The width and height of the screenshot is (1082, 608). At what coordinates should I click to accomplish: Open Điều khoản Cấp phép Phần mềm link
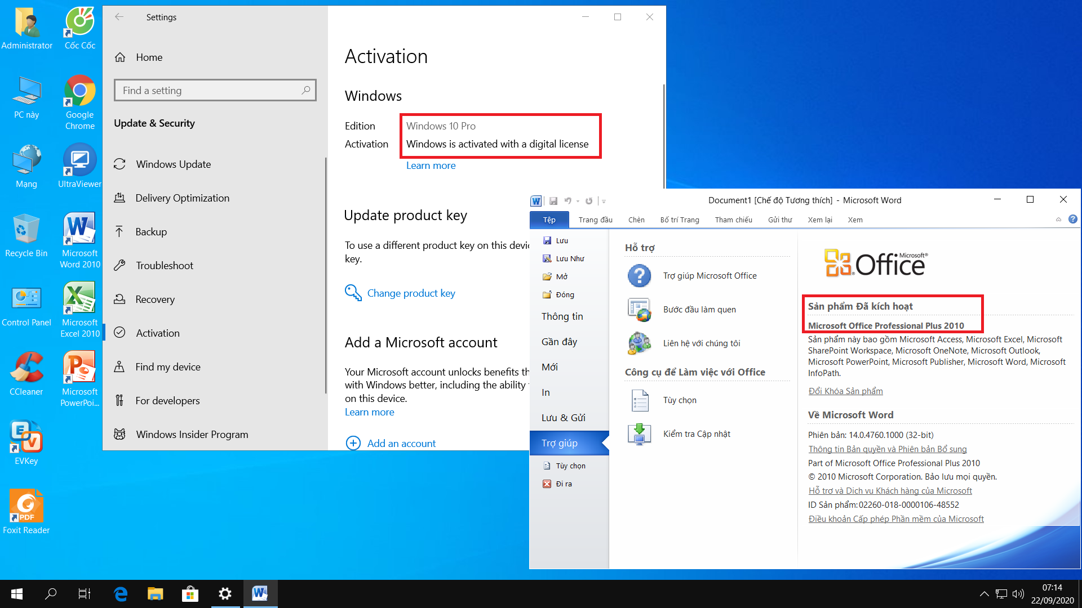[x=896, y=519]
